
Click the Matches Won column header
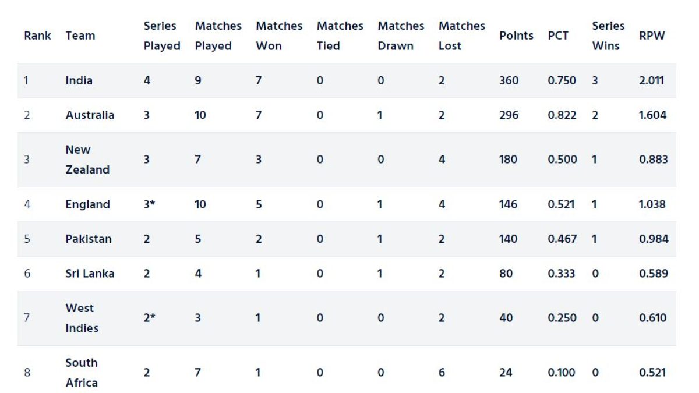coord(279,36)
